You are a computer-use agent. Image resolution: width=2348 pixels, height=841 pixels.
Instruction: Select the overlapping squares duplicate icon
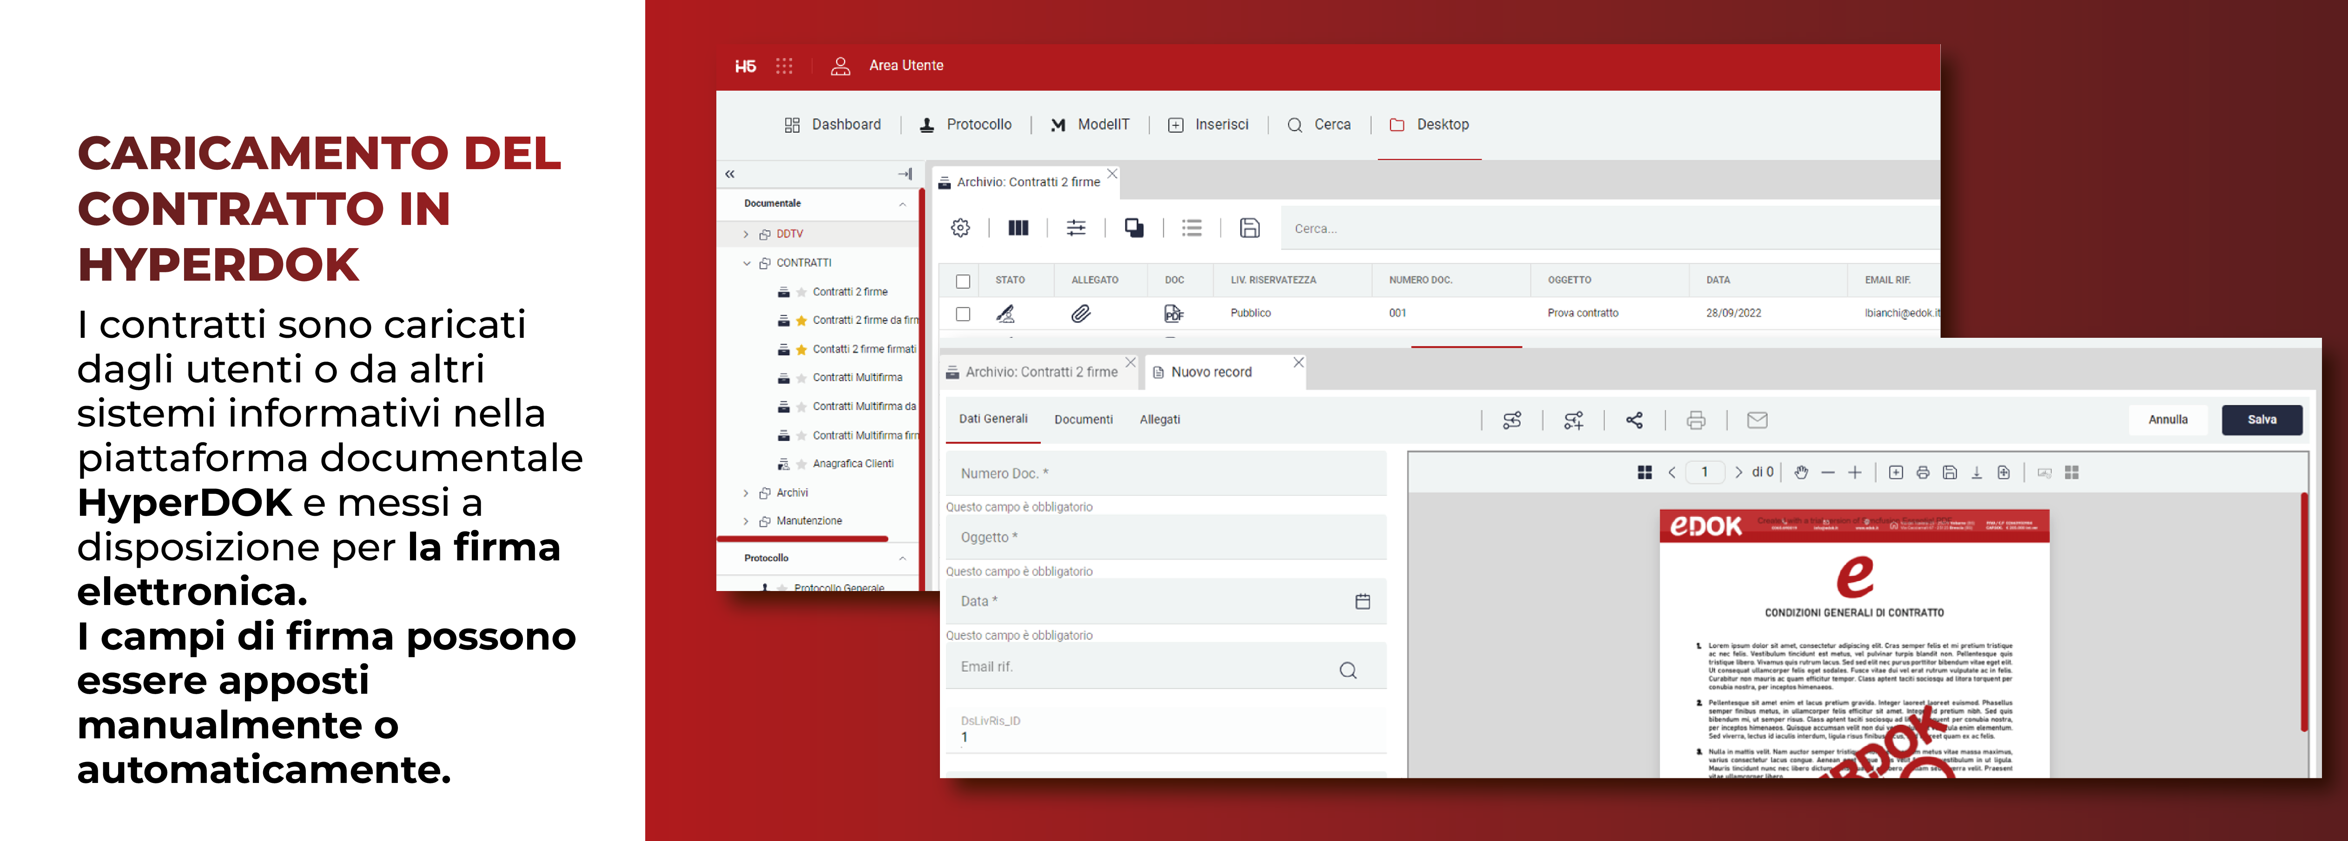point(1134,228)
